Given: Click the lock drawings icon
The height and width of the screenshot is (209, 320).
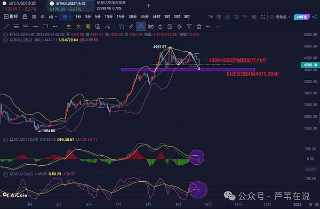Looking at the screenshot, I should (160, 26).
